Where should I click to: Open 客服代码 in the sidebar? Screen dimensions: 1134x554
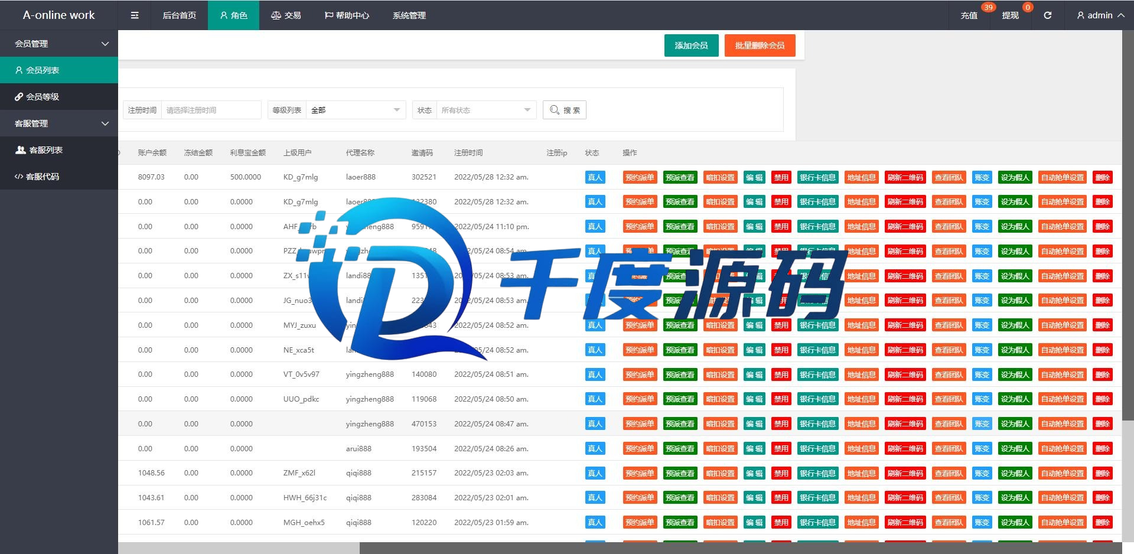point(59,177)
